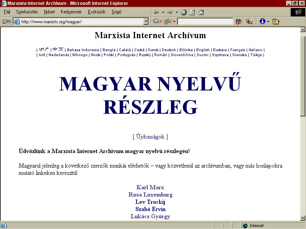Click the Google page info icon
The width and height of the screenshot is (306, 229).
(262, 21)
